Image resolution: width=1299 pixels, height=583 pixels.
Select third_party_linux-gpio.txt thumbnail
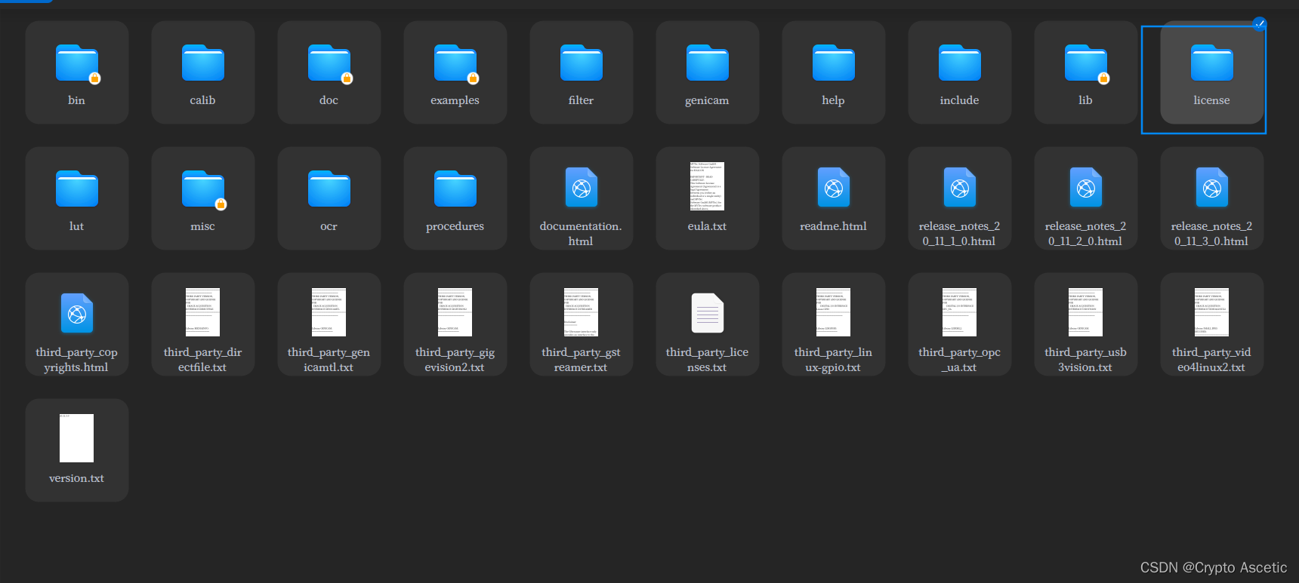[x=834, y=312]
